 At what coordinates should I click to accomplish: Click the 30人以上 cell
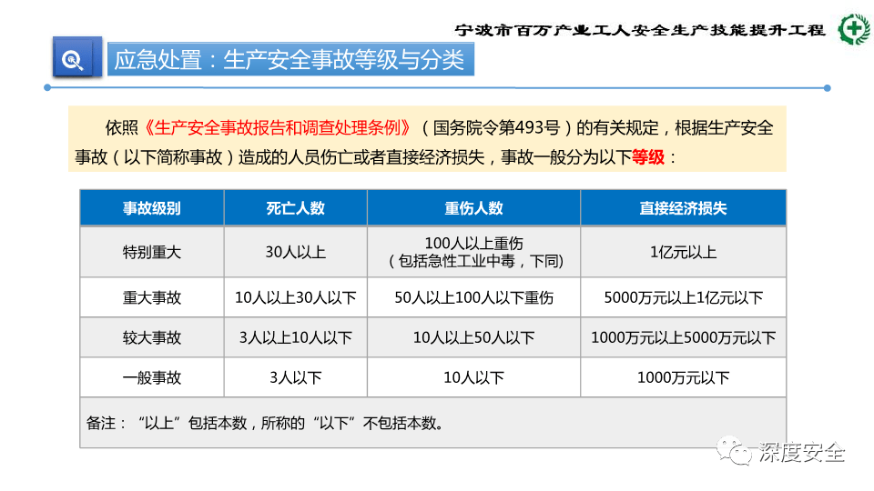[x=295, y=252]
